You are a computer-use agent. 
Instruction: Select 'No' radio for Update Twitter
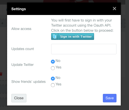(53, 62)
